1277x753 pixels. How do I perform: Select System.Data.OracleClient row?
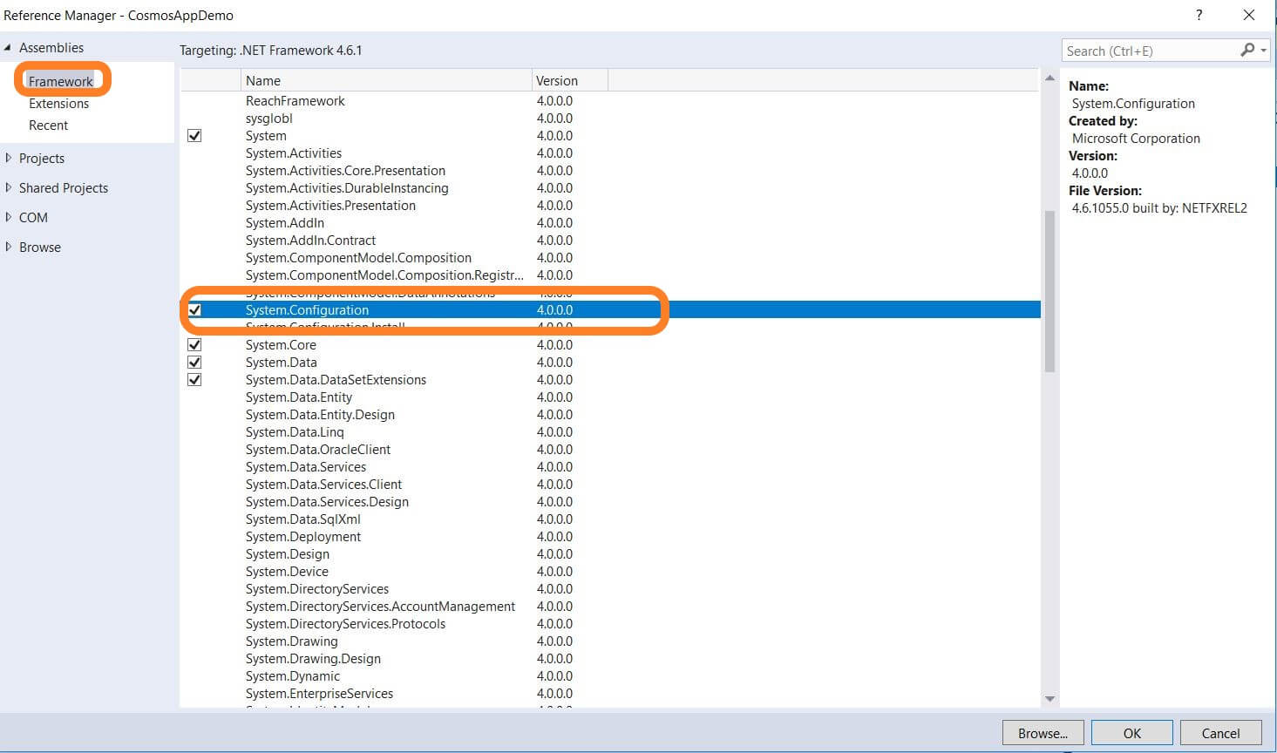610,450
